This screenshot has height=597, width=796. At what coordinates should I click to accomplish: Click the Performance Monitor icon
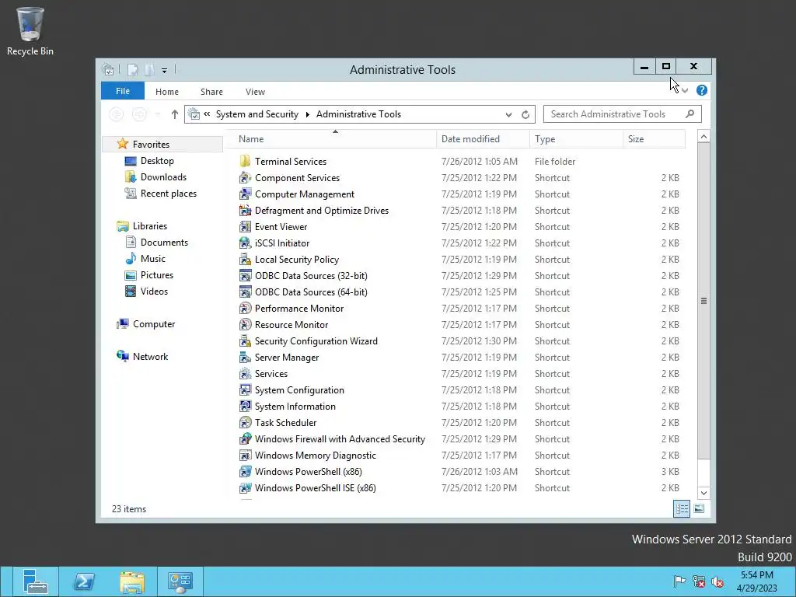tap(245, 308)
